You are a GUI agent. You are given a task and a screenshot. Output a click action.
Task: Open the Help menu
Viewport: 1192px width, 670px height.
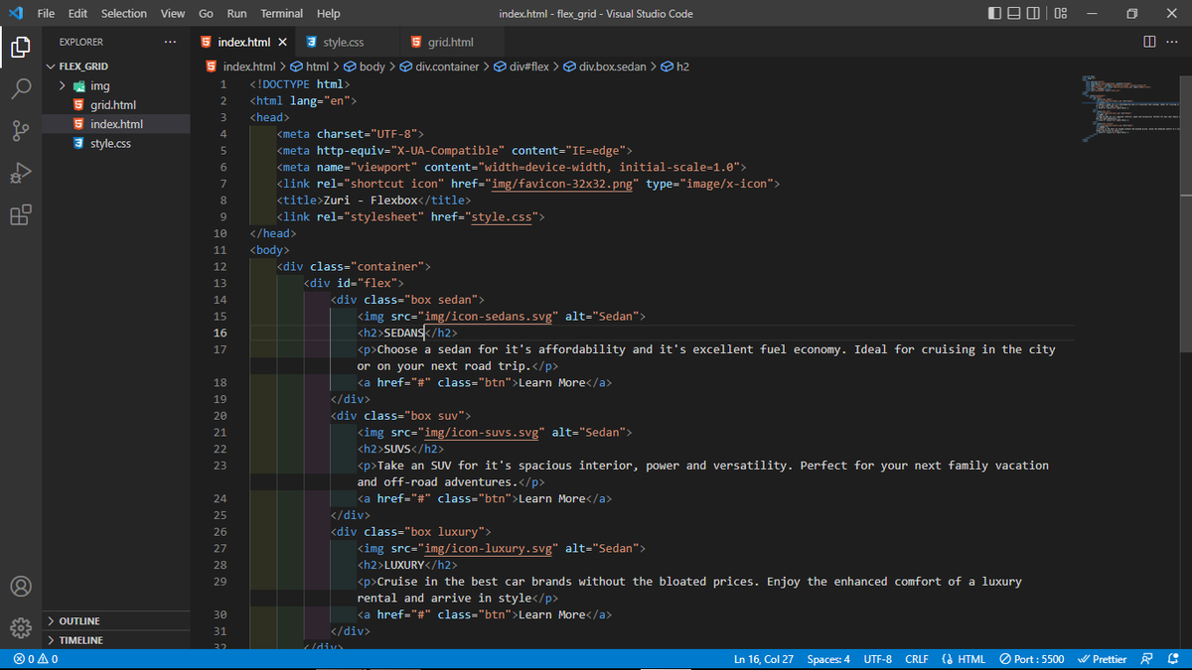[328, 14]
